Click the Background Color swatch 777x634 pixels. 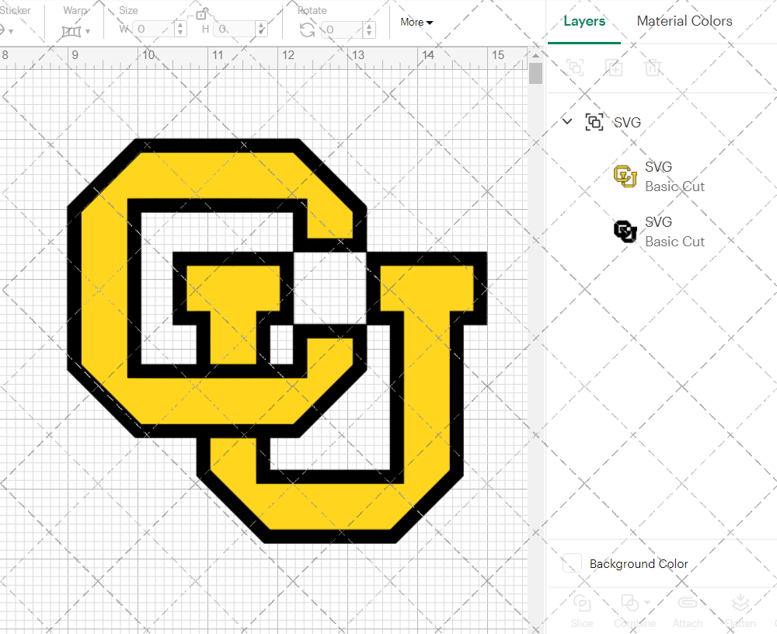(572, 563)
